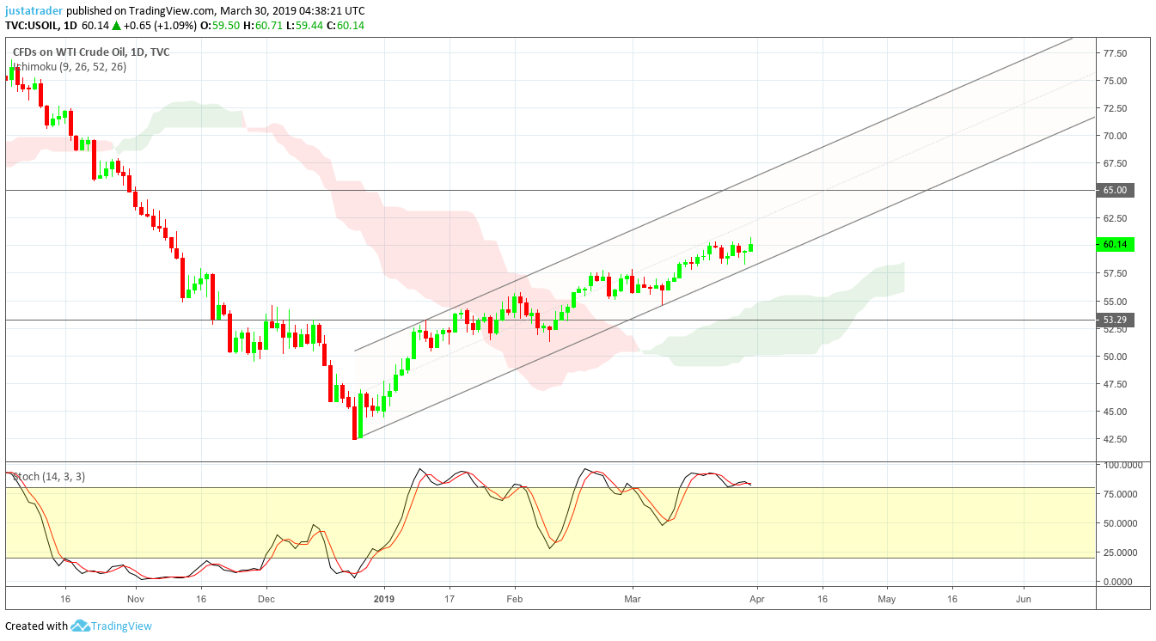Click the green 60.14 current price tag
1156x641 pixels.
click(1116, 244)
